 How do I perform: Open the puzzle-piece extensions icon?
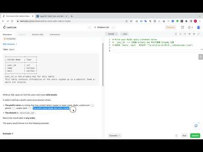pos(186,21)
